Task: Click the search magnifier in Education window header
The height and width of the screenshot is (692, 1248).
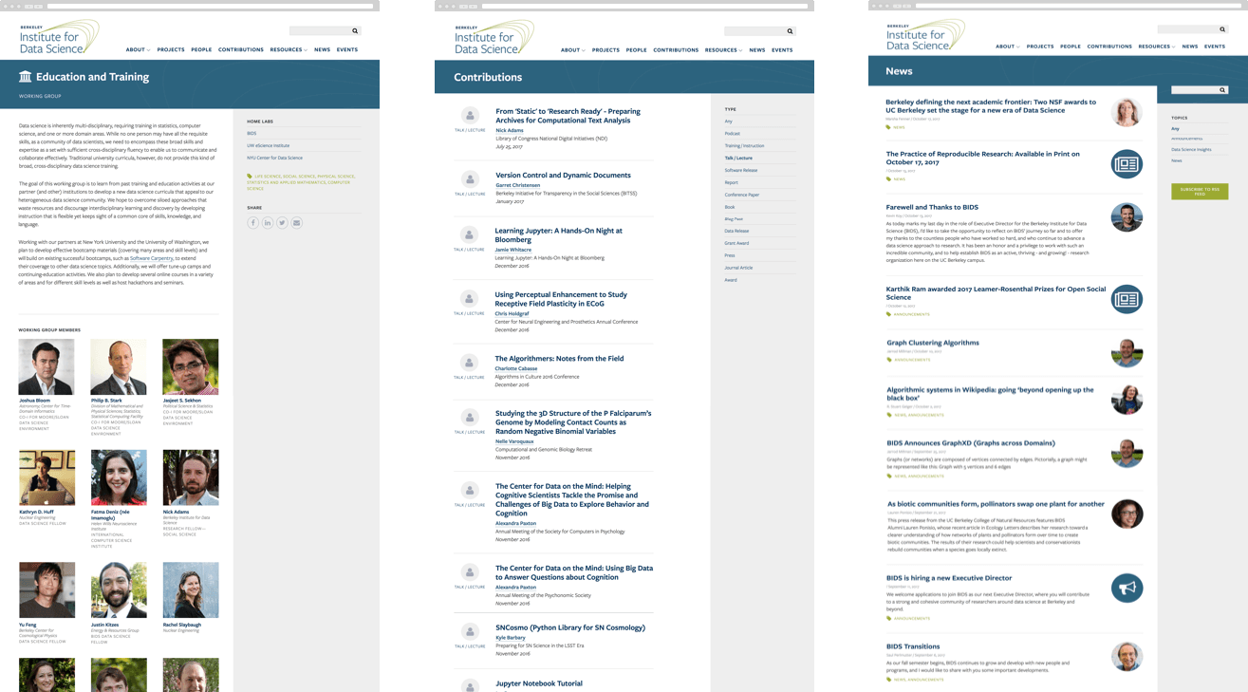Action: (355, 31)
